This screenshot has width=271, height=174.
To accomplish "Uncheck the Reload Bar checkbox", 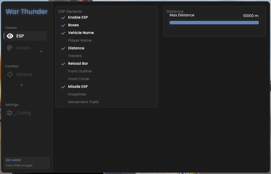I will coord(63,64).
